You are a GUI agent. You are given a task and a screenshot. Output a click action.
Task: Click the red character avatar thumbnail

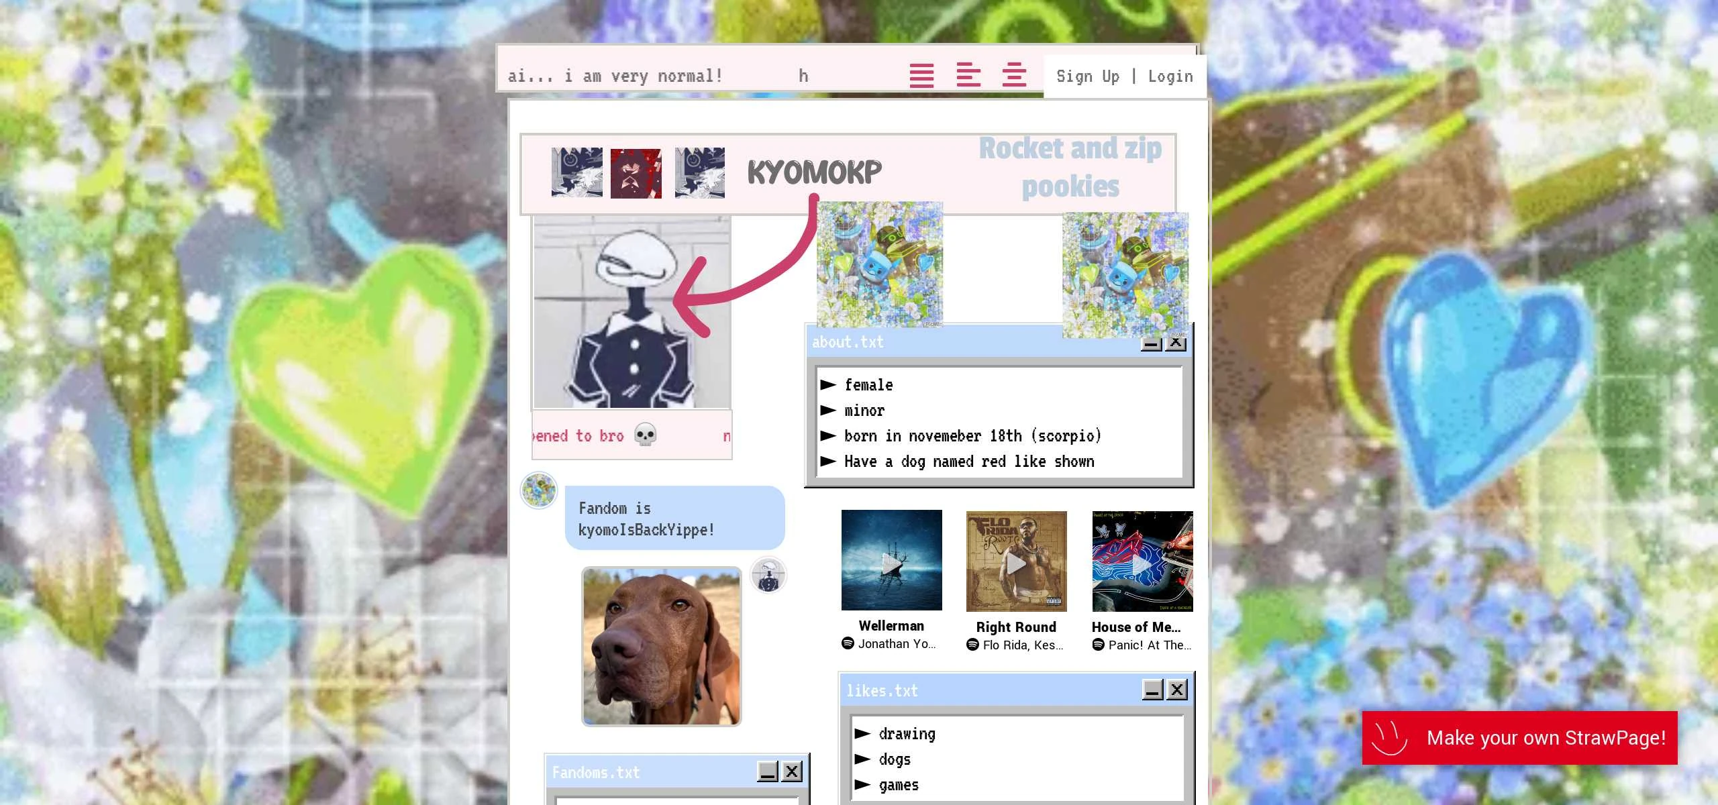click(636, 173)
